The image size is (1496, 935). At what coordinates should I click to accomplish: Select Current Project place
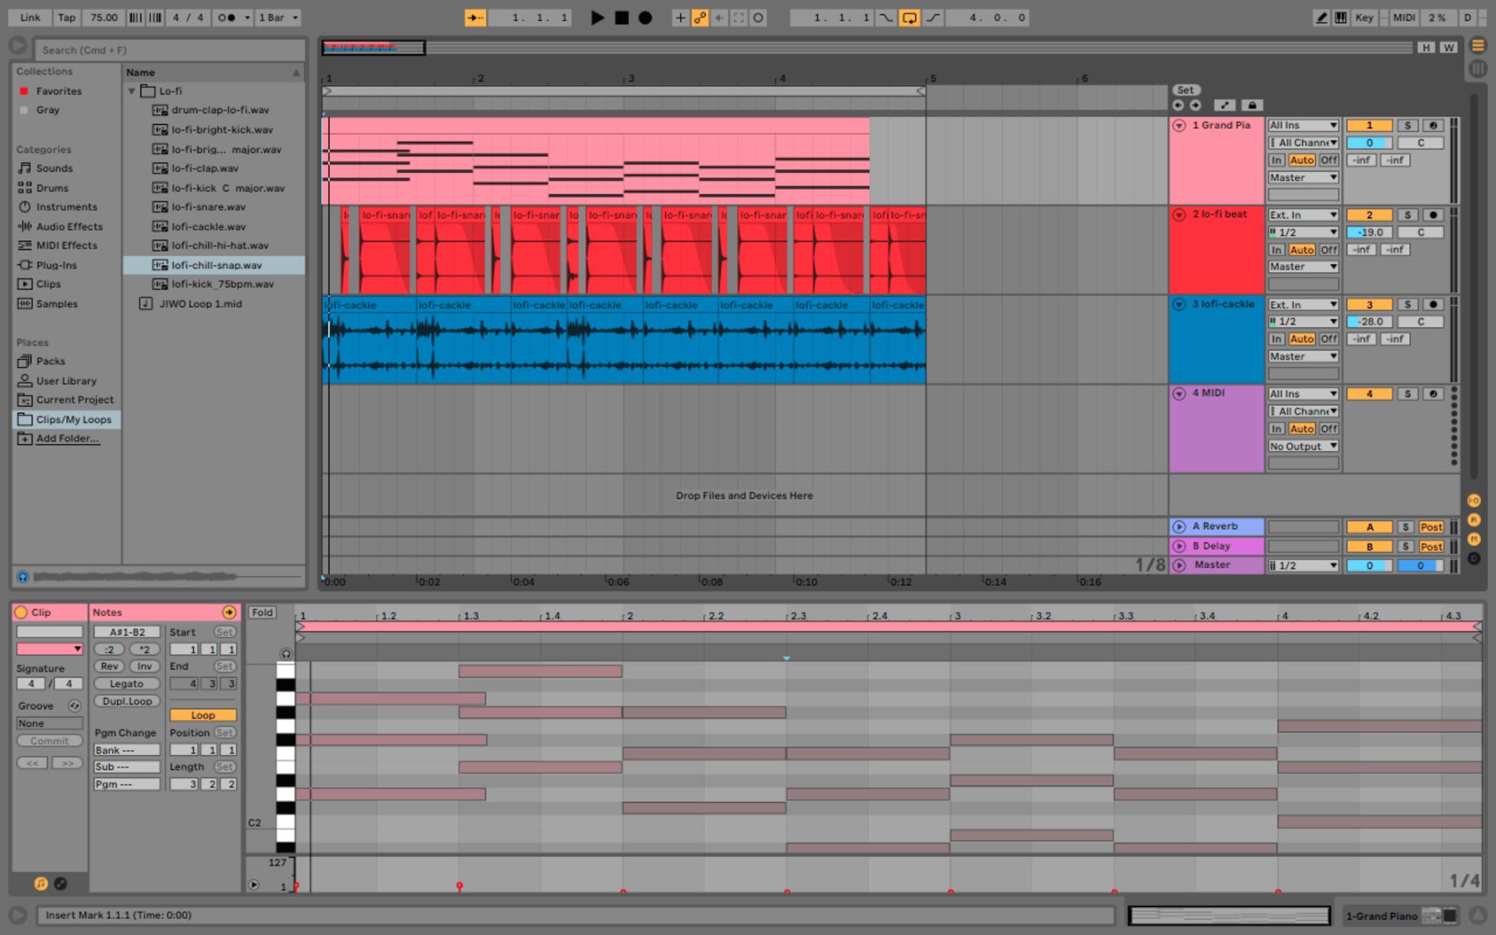(x=65, y=400)
